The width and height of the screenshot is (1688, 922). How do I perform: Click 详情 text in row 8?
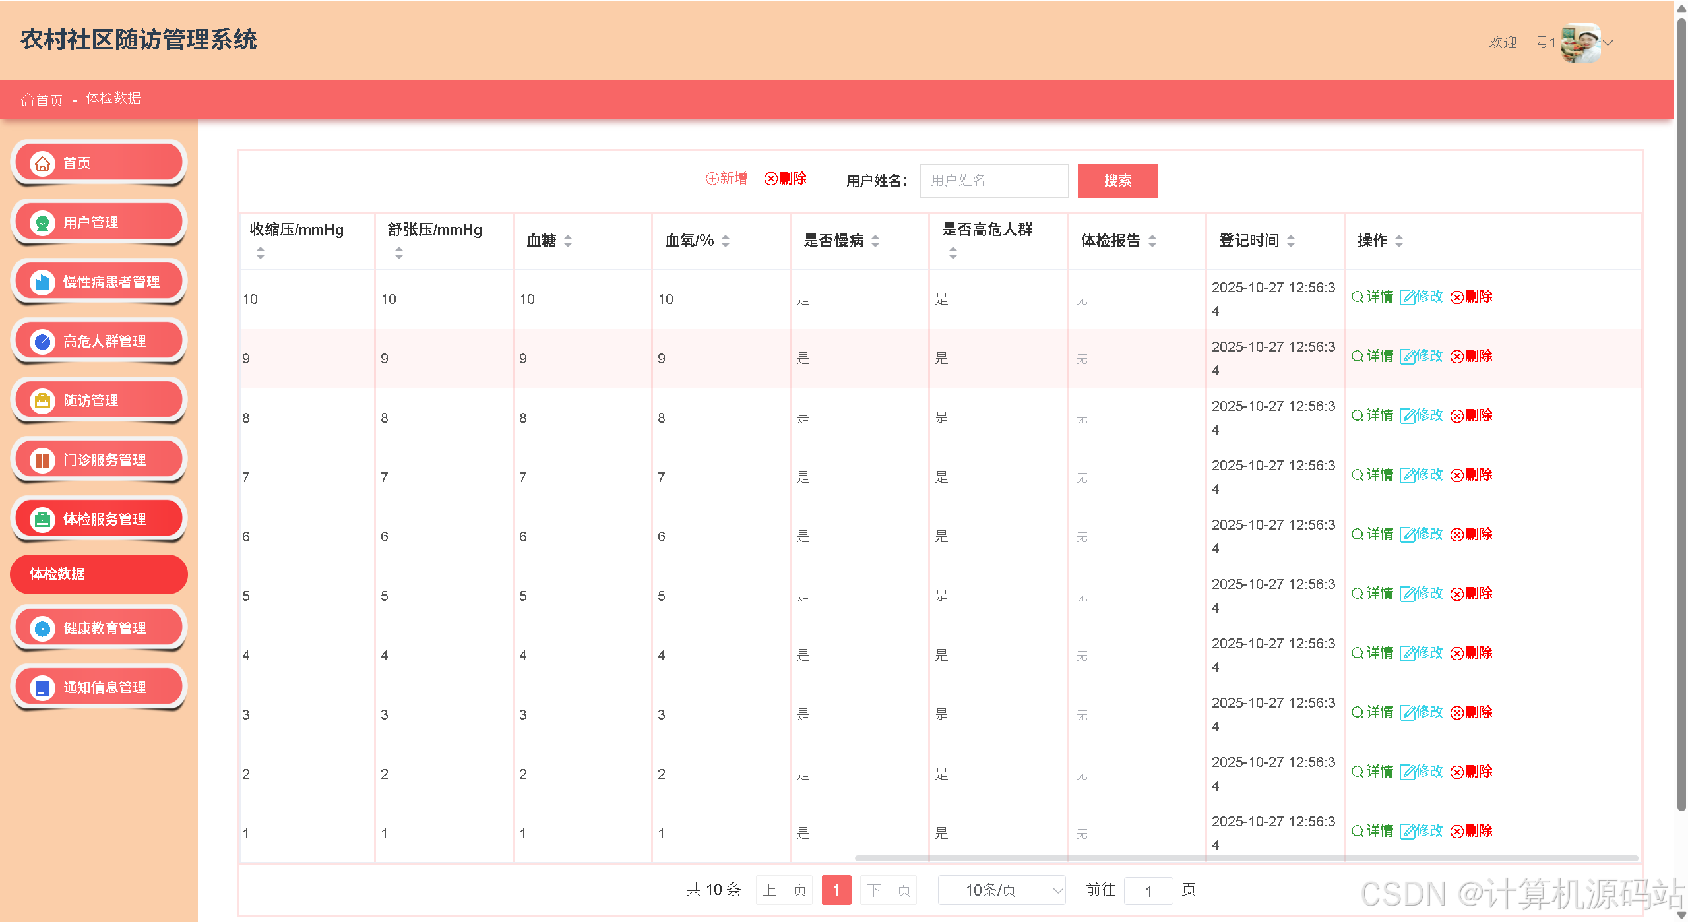(x=1379, y=415)
